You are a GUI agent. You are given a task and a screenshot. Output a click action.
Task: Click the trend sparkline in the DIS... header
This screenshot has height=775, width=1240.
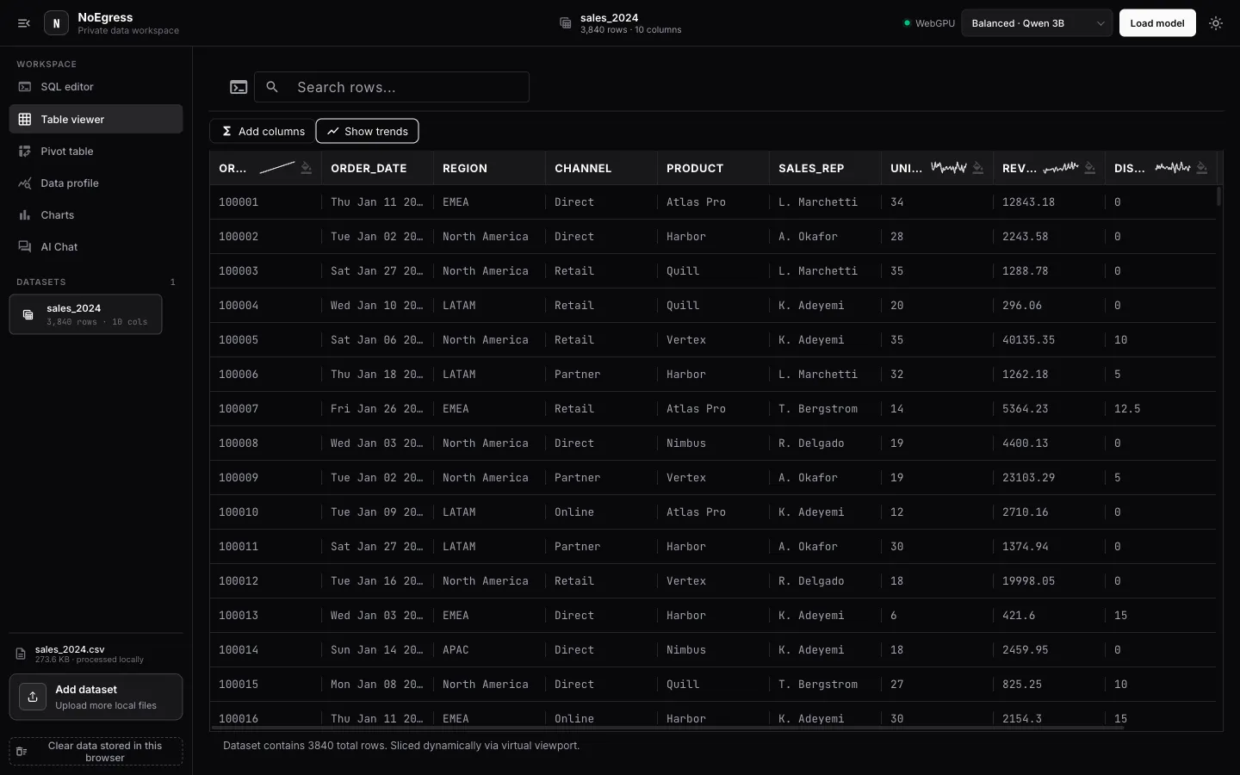pos(1173,168)
